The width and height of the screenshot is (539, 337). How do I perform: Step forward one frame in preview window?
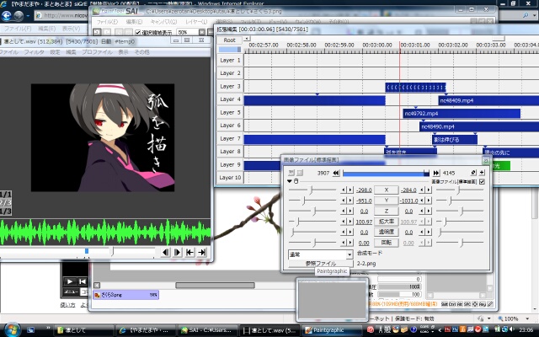[178, 253]
